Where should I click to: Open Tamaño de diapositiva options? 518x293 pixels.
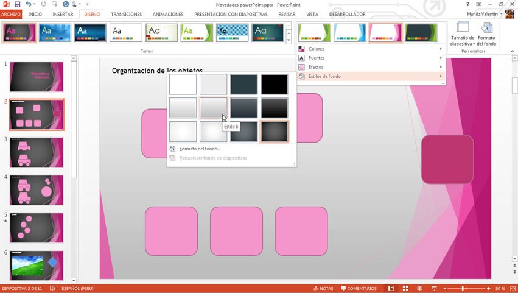click(462, 34)
